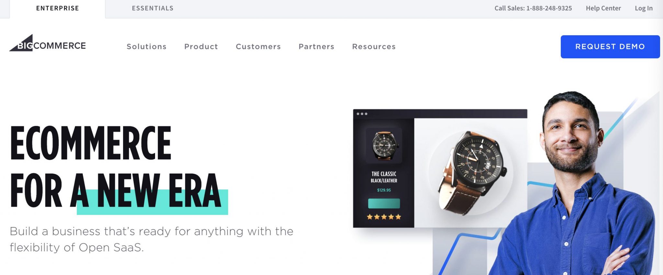Switch to the Enterprise tab
Viewport: 663px width, 275px height.
[58, 8]
